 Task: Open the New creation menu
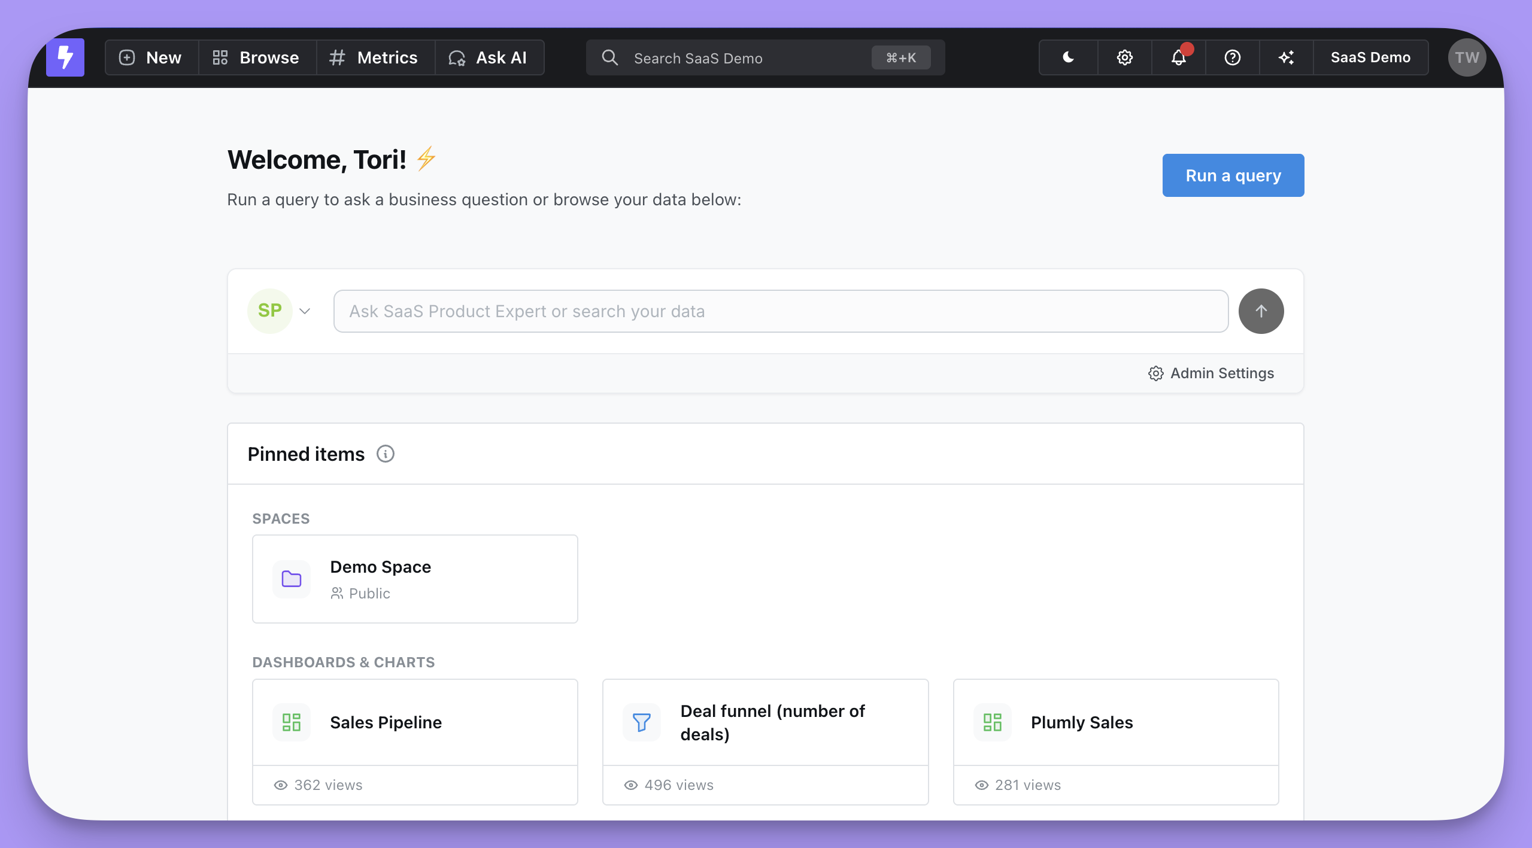pos(151,57)
